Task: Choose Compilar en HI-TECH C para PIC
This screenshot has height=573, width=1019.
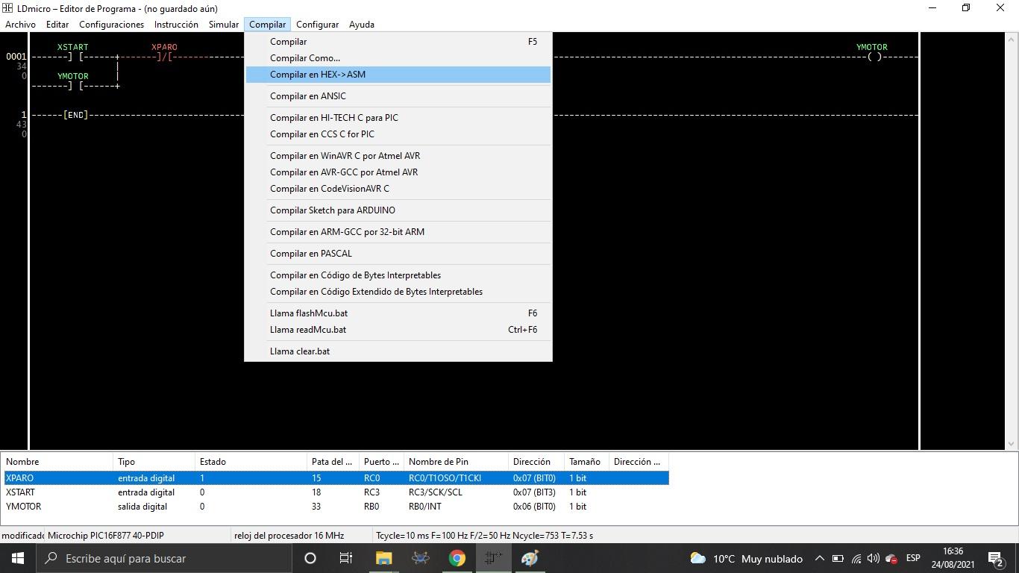Action: tap(398, 118)
